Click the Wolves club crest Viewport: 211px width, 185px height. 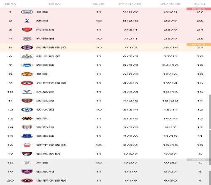point(27,119)
